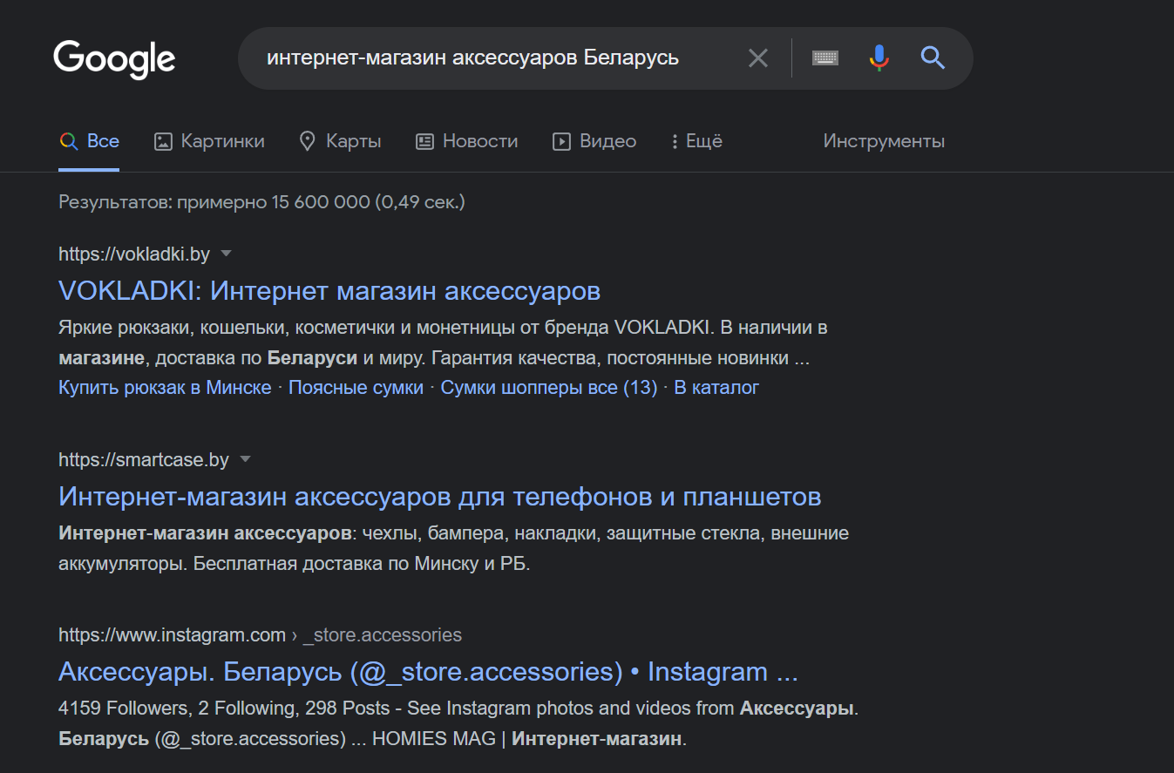Click results count text Результатов: примерно 15 600 000

click(x=261, y=202)
